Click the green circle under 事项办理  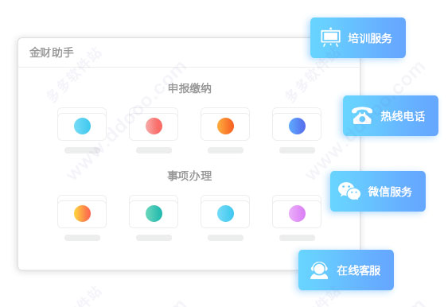[154, 213]
